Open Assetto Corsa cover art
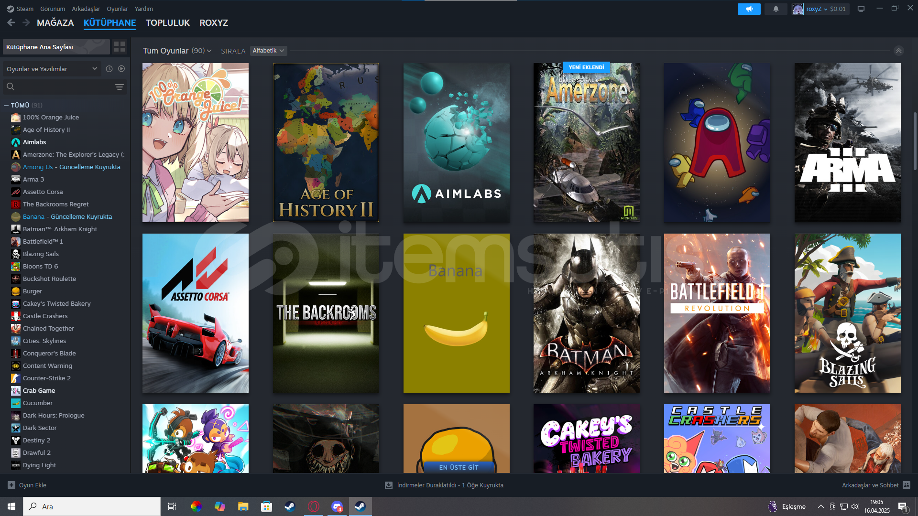The image size is (918, 516). [196, 313]
